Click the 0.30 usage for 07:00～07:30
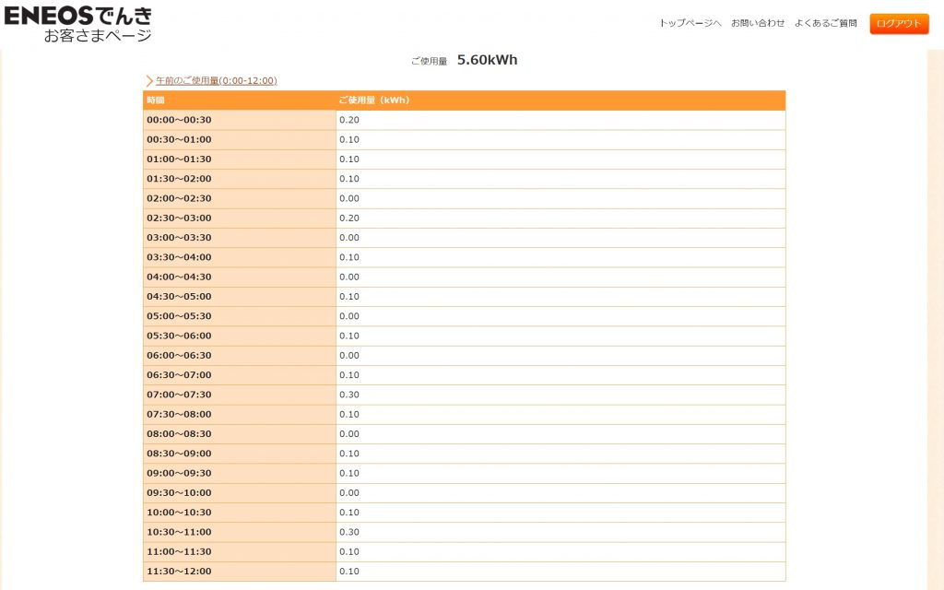This screenshot has height=590, width=944. click(349, 395)
